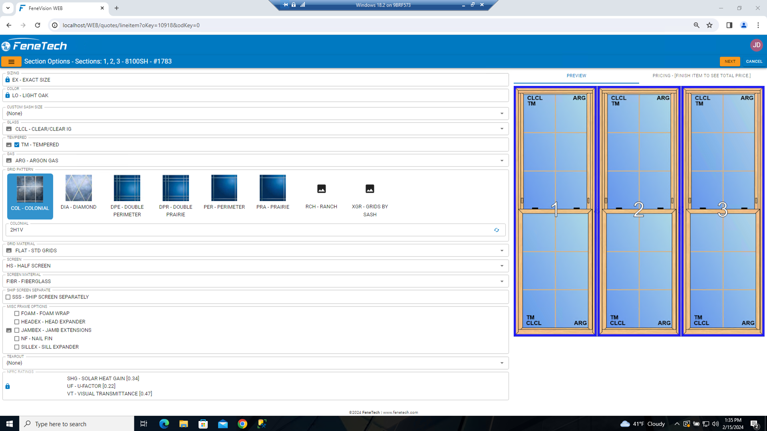Open the Windows Start menu

click(x=10, y=424)
